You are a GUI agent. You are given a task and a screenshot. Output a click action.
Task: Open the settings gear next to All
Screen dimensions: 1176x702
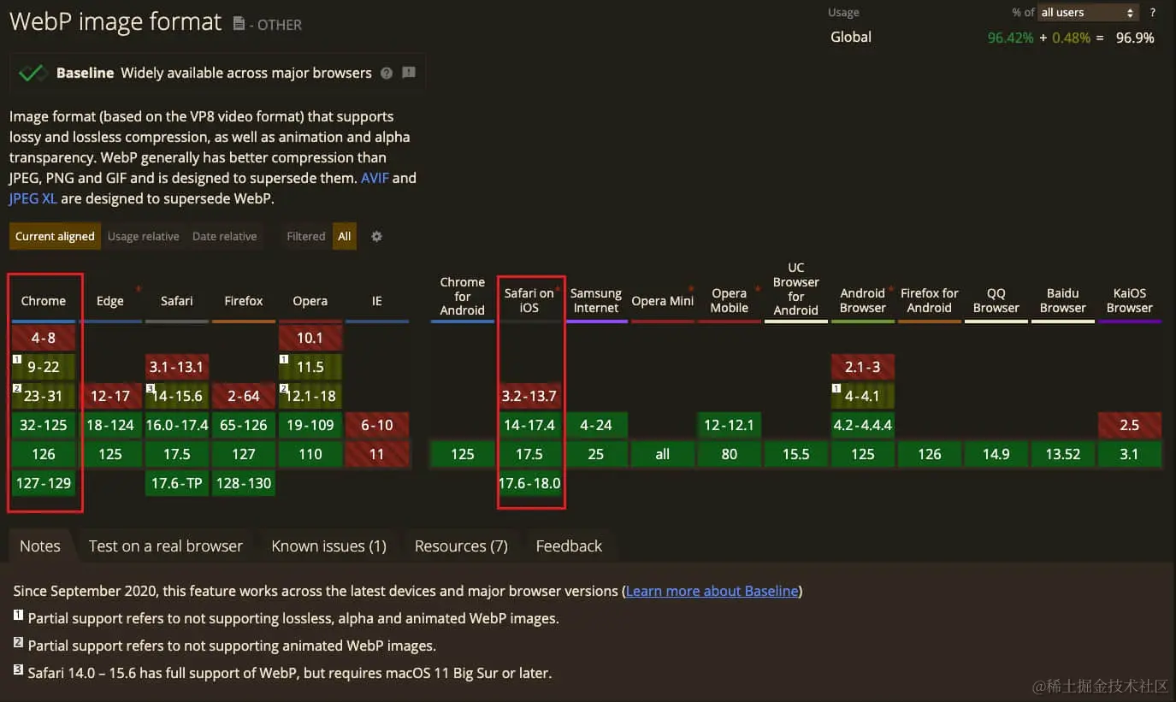coord(376,237)
